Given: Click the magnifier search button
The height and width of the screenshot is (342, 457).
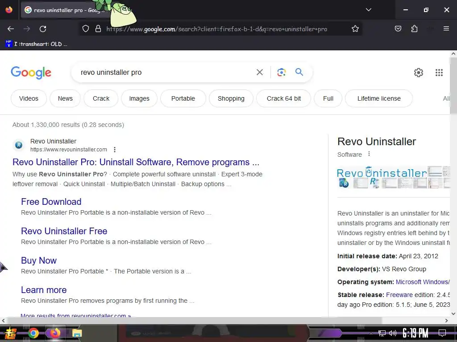Looking at the screenshot, I should 299,72.
